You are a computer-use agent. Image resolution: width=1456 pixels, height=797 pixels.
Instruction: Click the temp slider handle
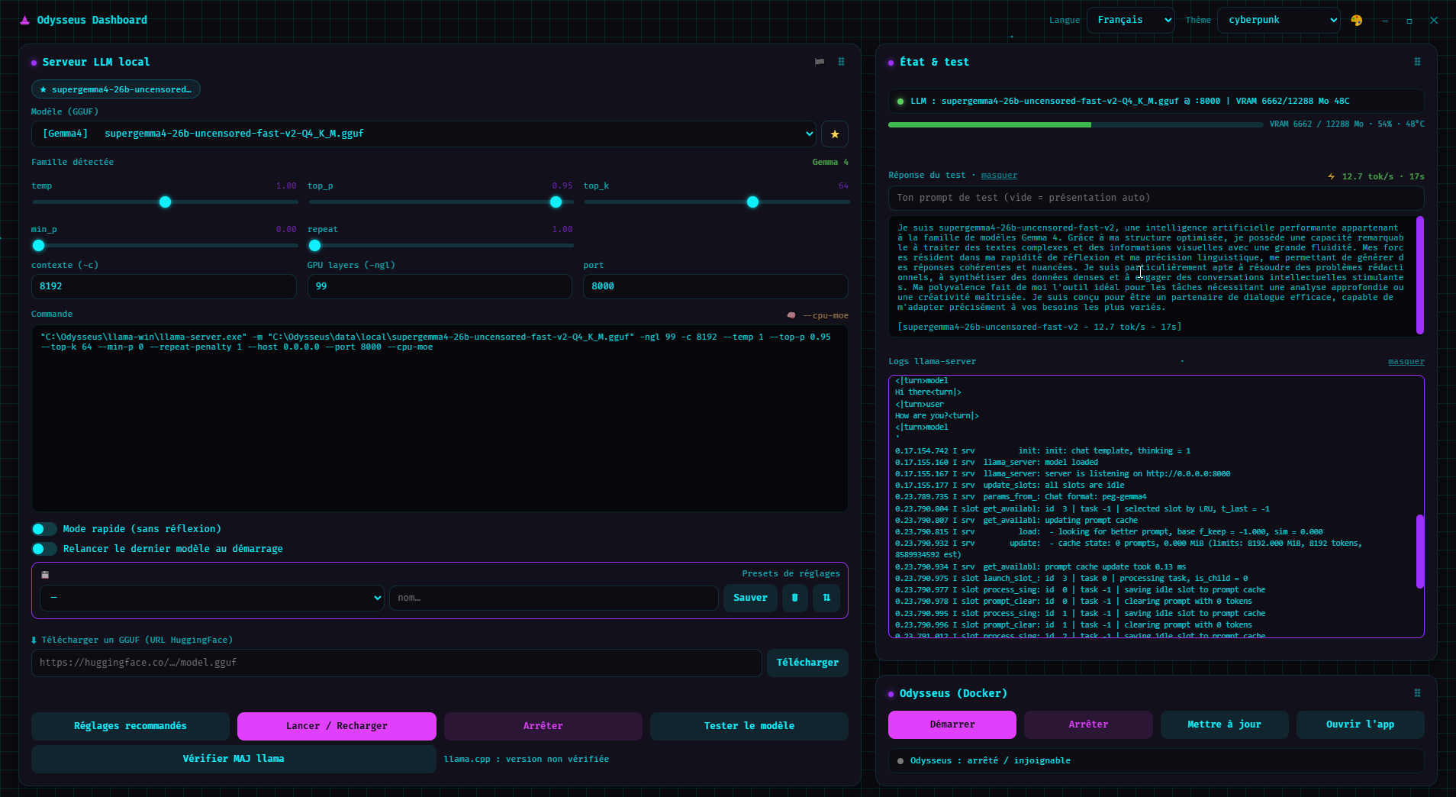coord(165,202)
